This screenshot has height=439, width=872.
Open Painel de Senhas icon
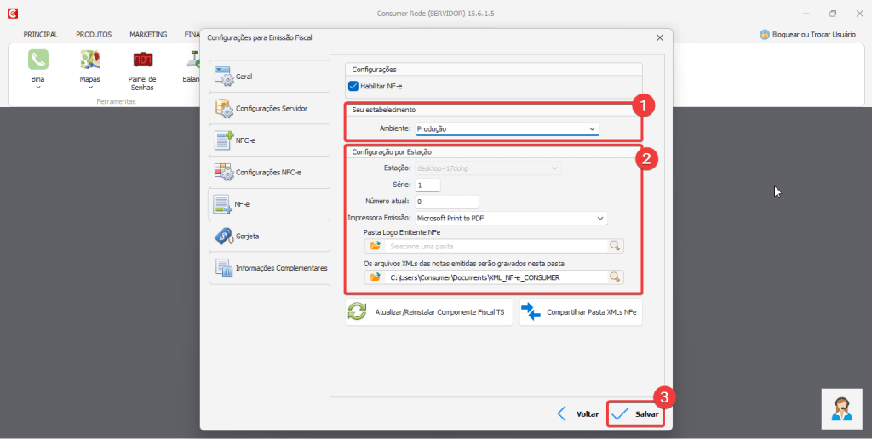pyautogui.click(x=142, y=60)
